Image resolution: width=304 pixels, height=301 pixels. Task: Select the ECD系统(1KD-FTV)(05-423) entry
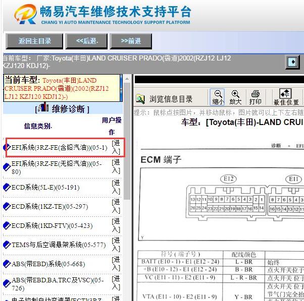(52, 226)
